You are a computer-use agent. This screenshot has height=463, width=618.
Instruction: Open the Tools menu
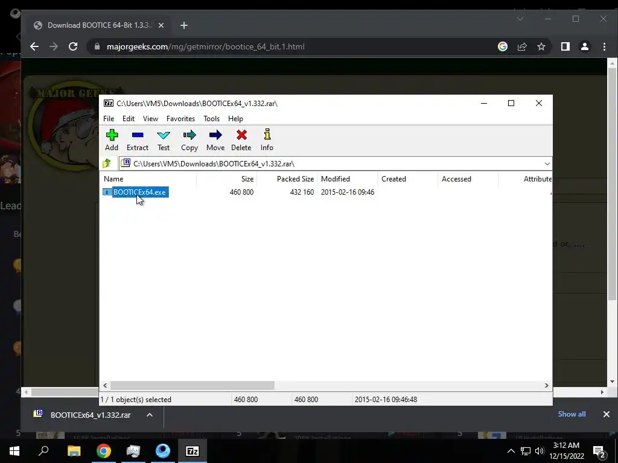211,119
